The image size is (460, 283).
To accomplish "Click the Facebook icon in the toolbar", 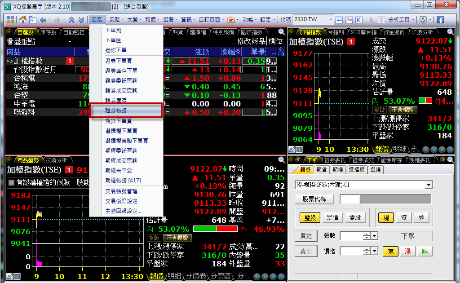I will (440, 20).
